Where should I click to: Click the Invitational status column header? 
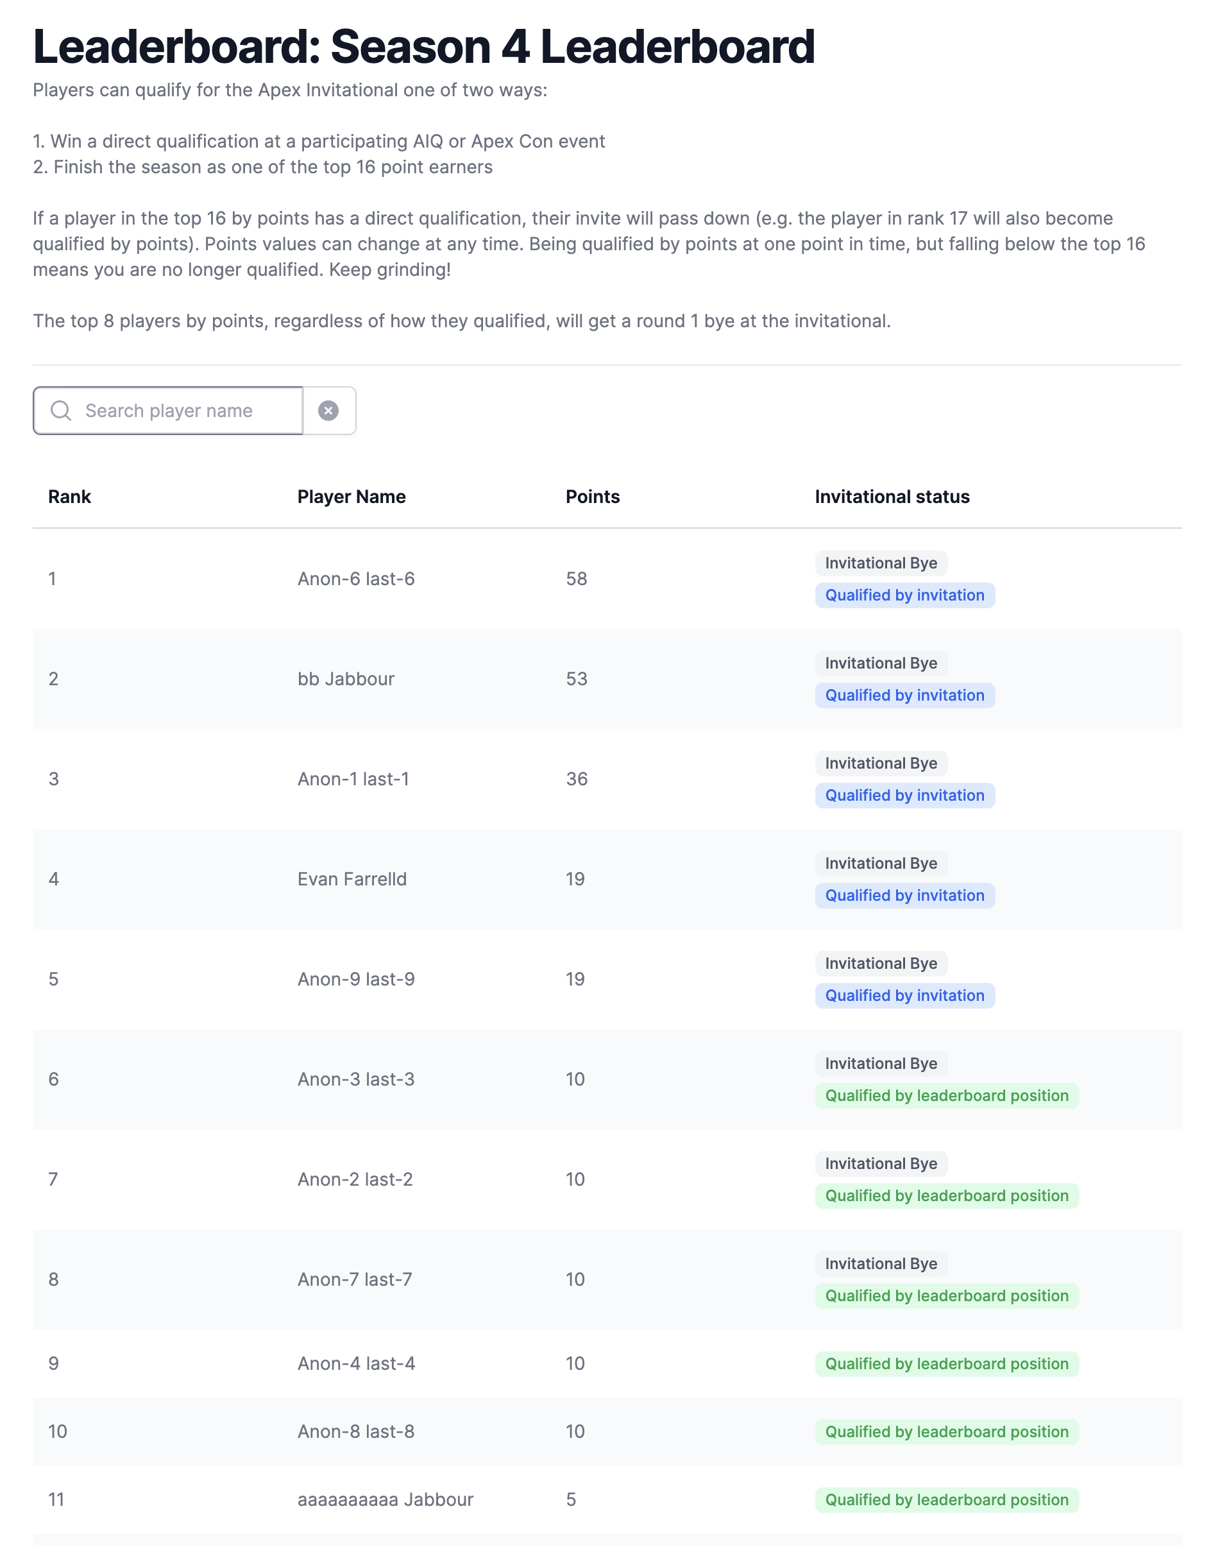pos(892,497)
